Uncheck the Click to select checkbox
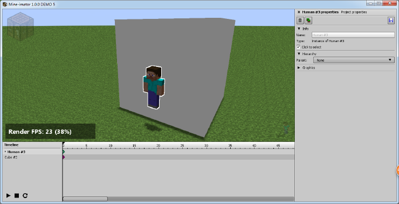 coord(299,47)
